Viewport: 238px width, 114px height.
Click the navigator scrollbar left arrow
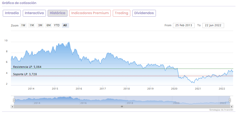[12, 107]
